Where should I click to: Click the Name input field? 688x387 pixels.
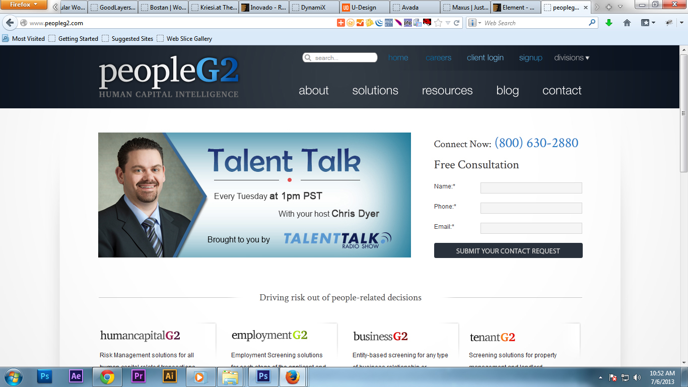(x=531, y=188)
